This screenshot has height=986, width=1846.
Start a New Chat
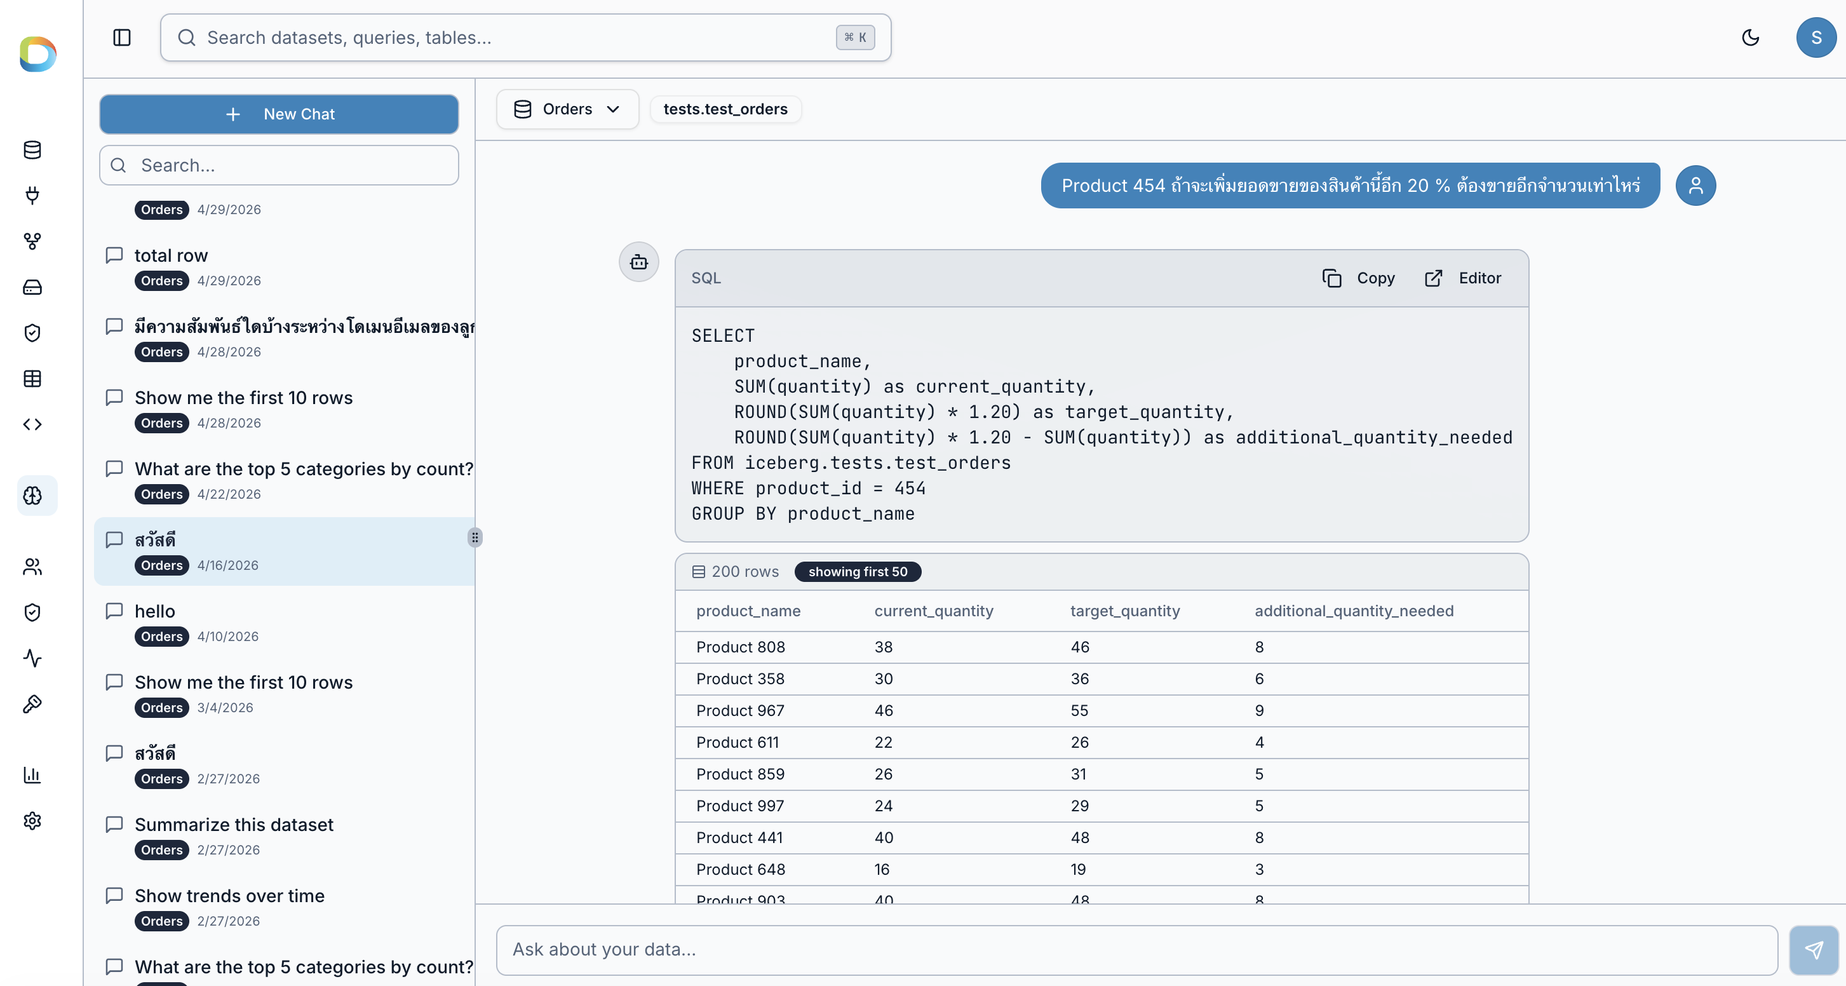pos(279,114)
